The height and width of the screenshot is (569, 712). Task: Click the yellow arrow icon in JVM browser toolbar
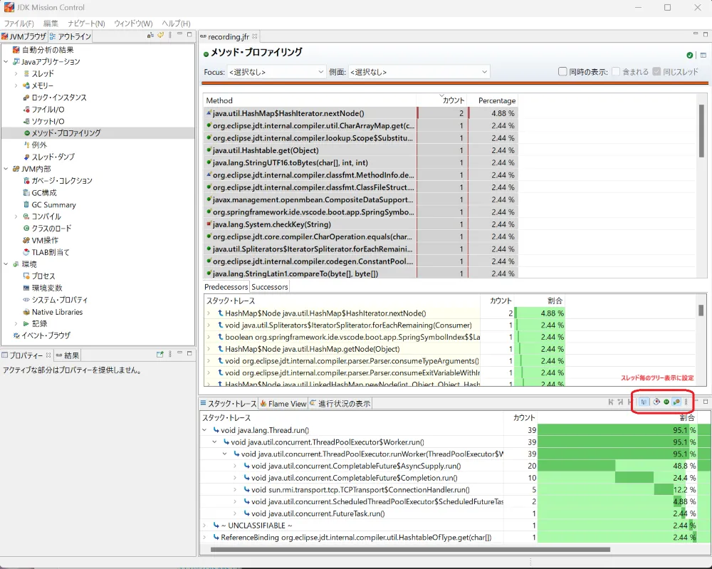pos(160,35)
